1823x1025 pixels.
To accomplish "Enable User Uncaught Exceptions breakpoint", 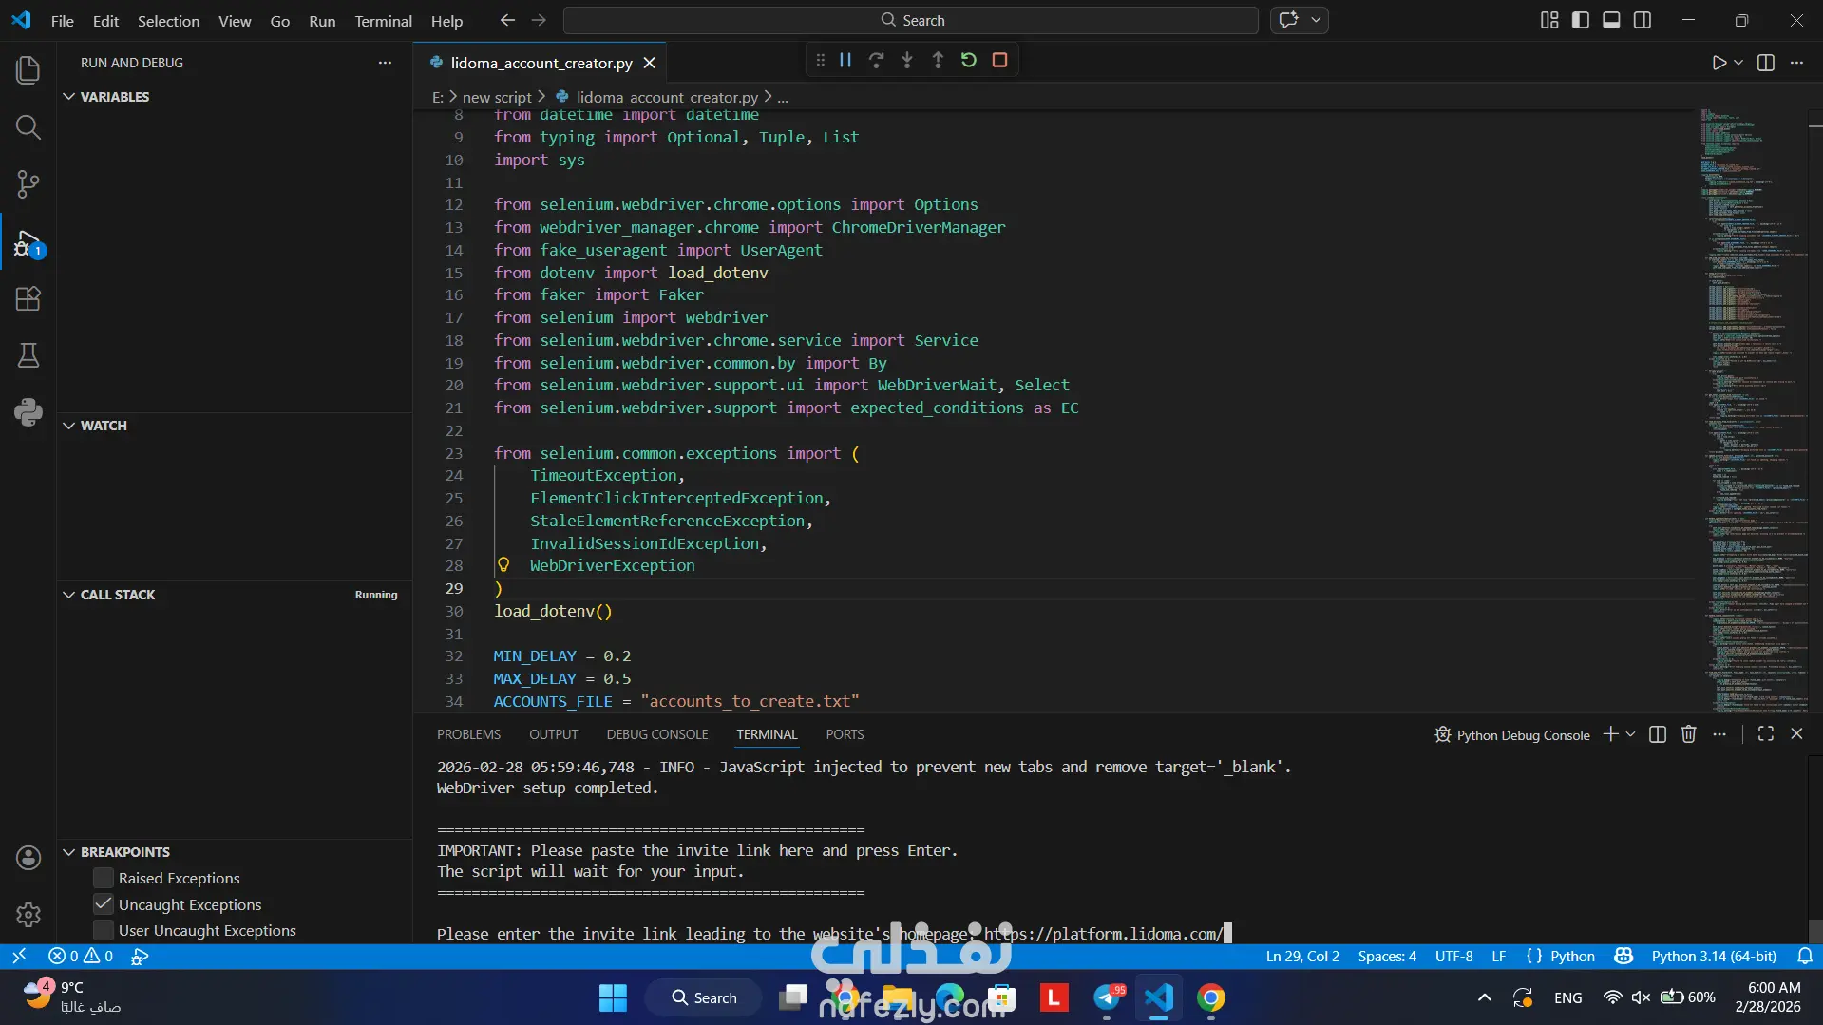I will (x=104, y=931).
